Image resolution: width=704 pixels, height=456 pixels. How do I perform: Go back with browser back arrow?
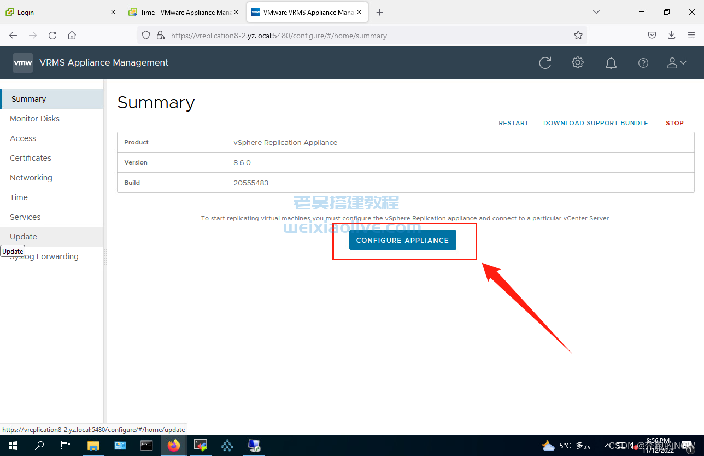(13, 36)
